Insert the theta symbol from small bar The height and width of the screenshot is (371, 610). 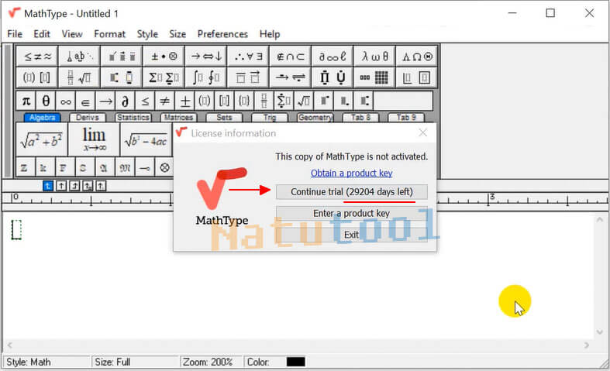tap(46, 101)
